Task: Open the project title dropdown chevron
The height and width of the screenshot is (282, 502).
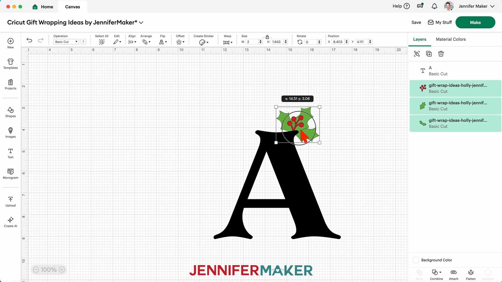Action: (141, 23)
